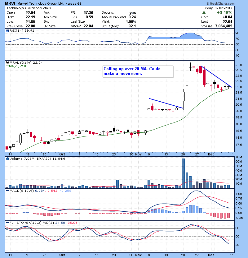
Task: Click the green up arrow change indicator
Action: pos(204,13)
